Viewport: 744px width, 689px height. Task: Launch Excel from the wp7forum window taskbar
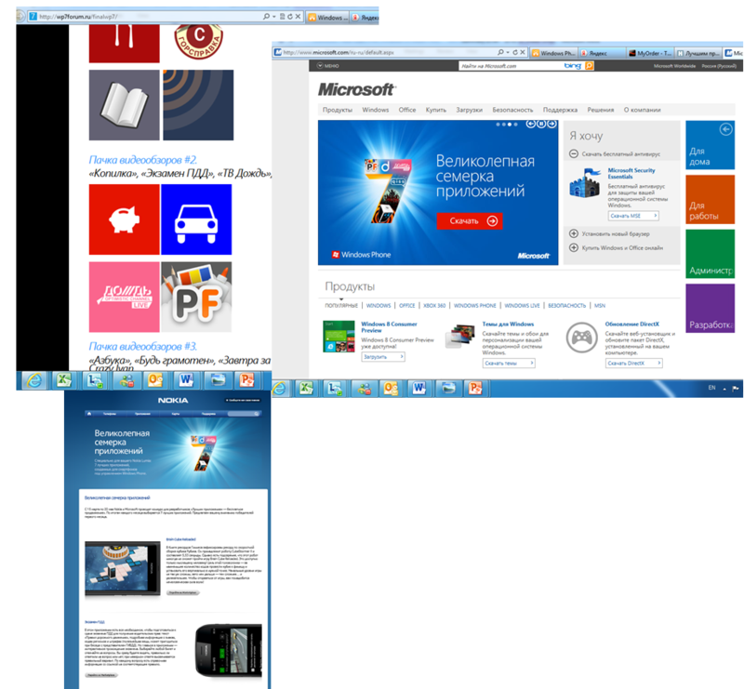point(63,380)
